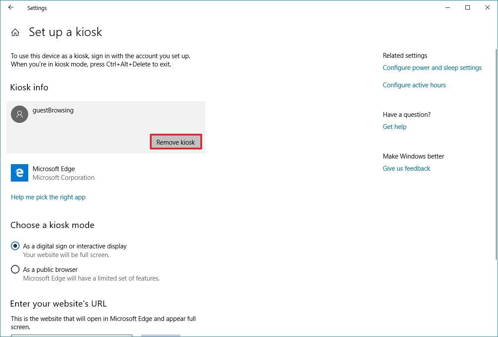Click the Settings window title text
498x337 pixels.
(x=37, y=7)
